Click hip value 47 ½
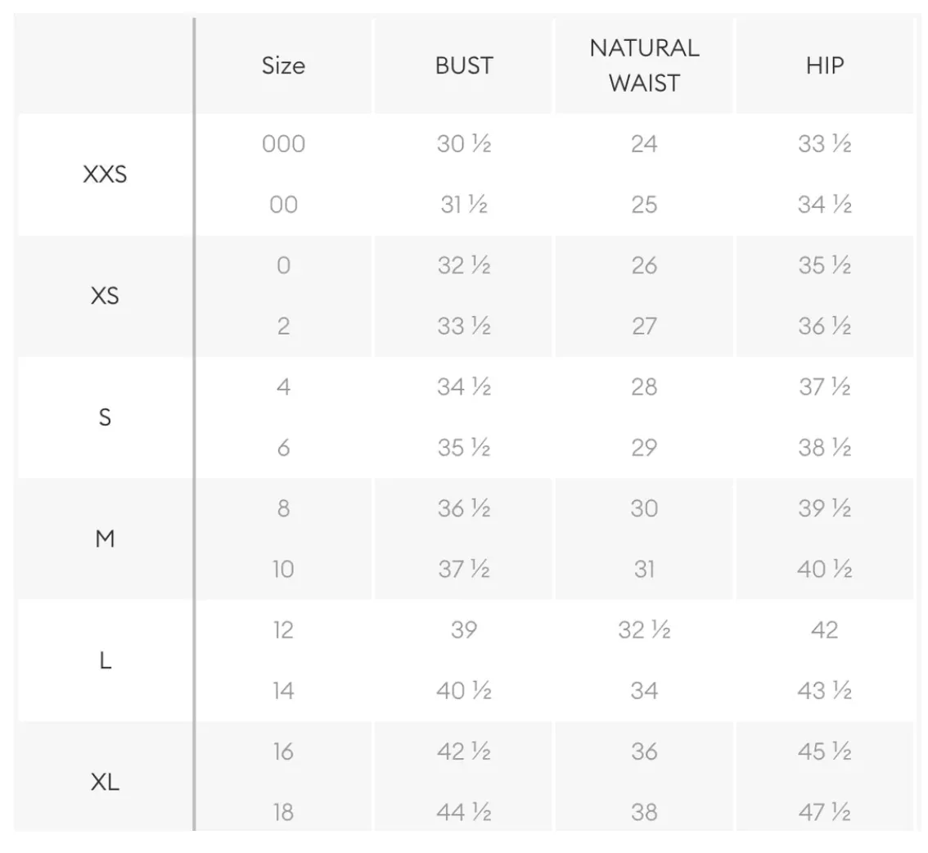The height and width of the screenshot is (853, 928). click(x=824, y=812)
